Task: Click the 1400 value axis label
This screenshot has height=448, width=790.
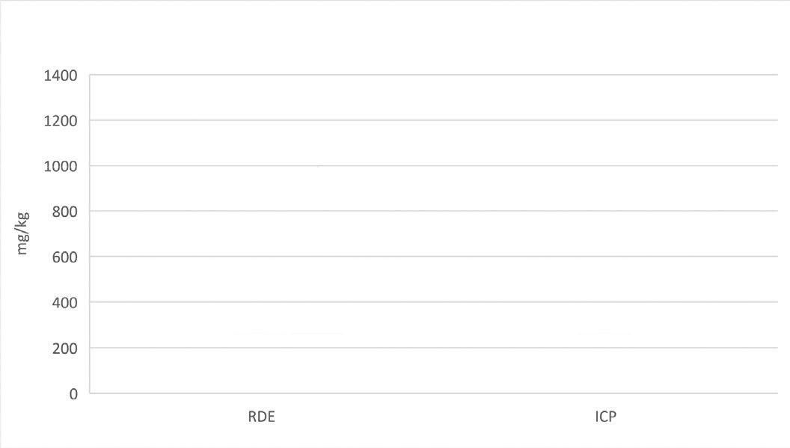Action: (62, 75)
